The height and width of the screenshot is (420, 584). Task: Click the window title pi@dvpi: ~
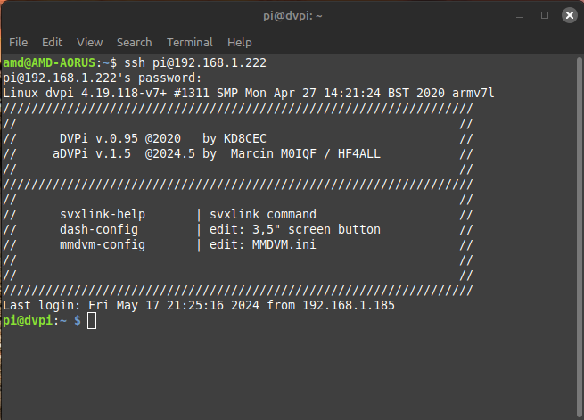click(x=292, y=16)
